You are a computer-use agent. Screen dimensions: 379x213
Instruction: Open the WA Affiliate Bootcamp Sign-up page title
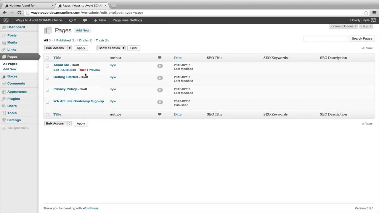pyautogui.click(x=78, y=101)
